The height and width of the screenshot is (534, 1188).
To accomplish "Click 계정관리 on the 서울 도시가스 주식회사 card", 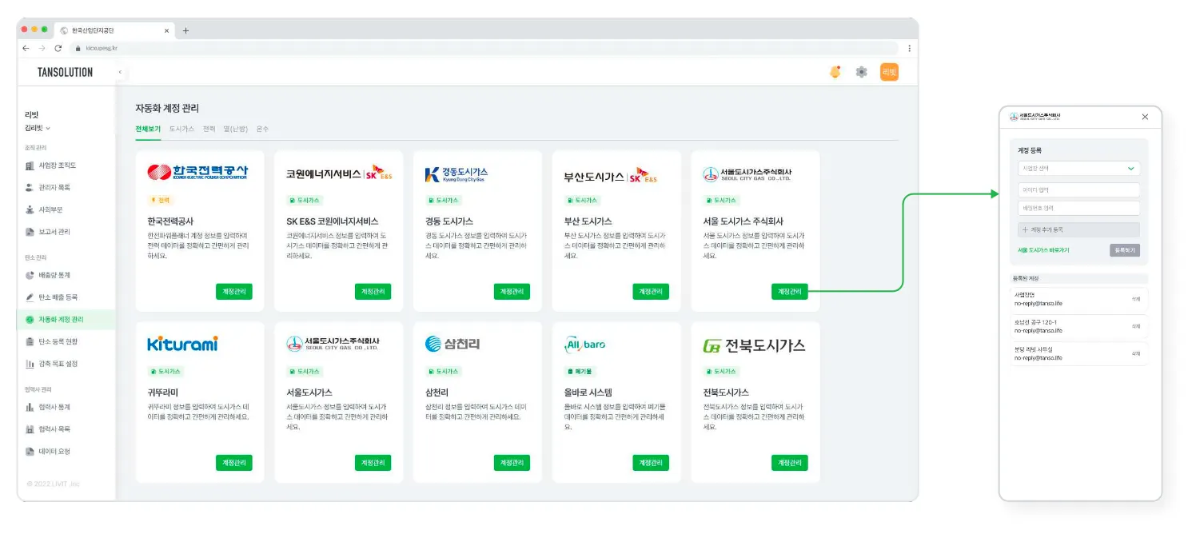I will click(790, 292).
